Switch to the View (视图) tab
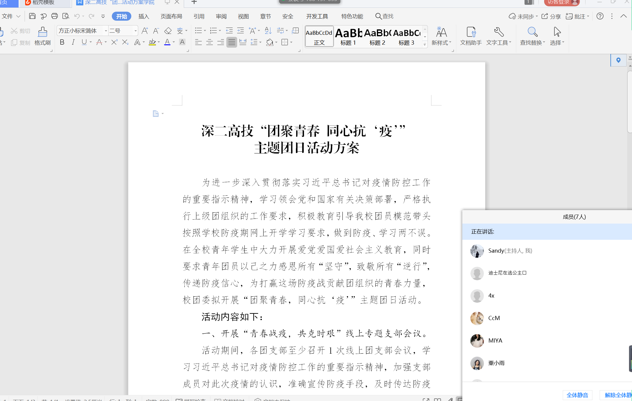 point(243,16)
